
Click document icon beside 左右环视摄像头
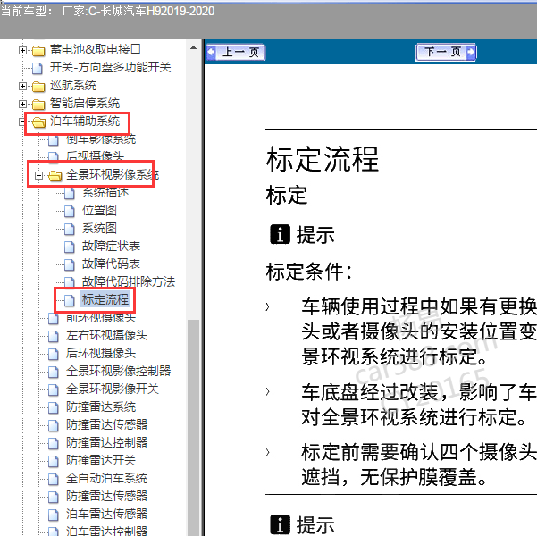click(x=54, y=336)
